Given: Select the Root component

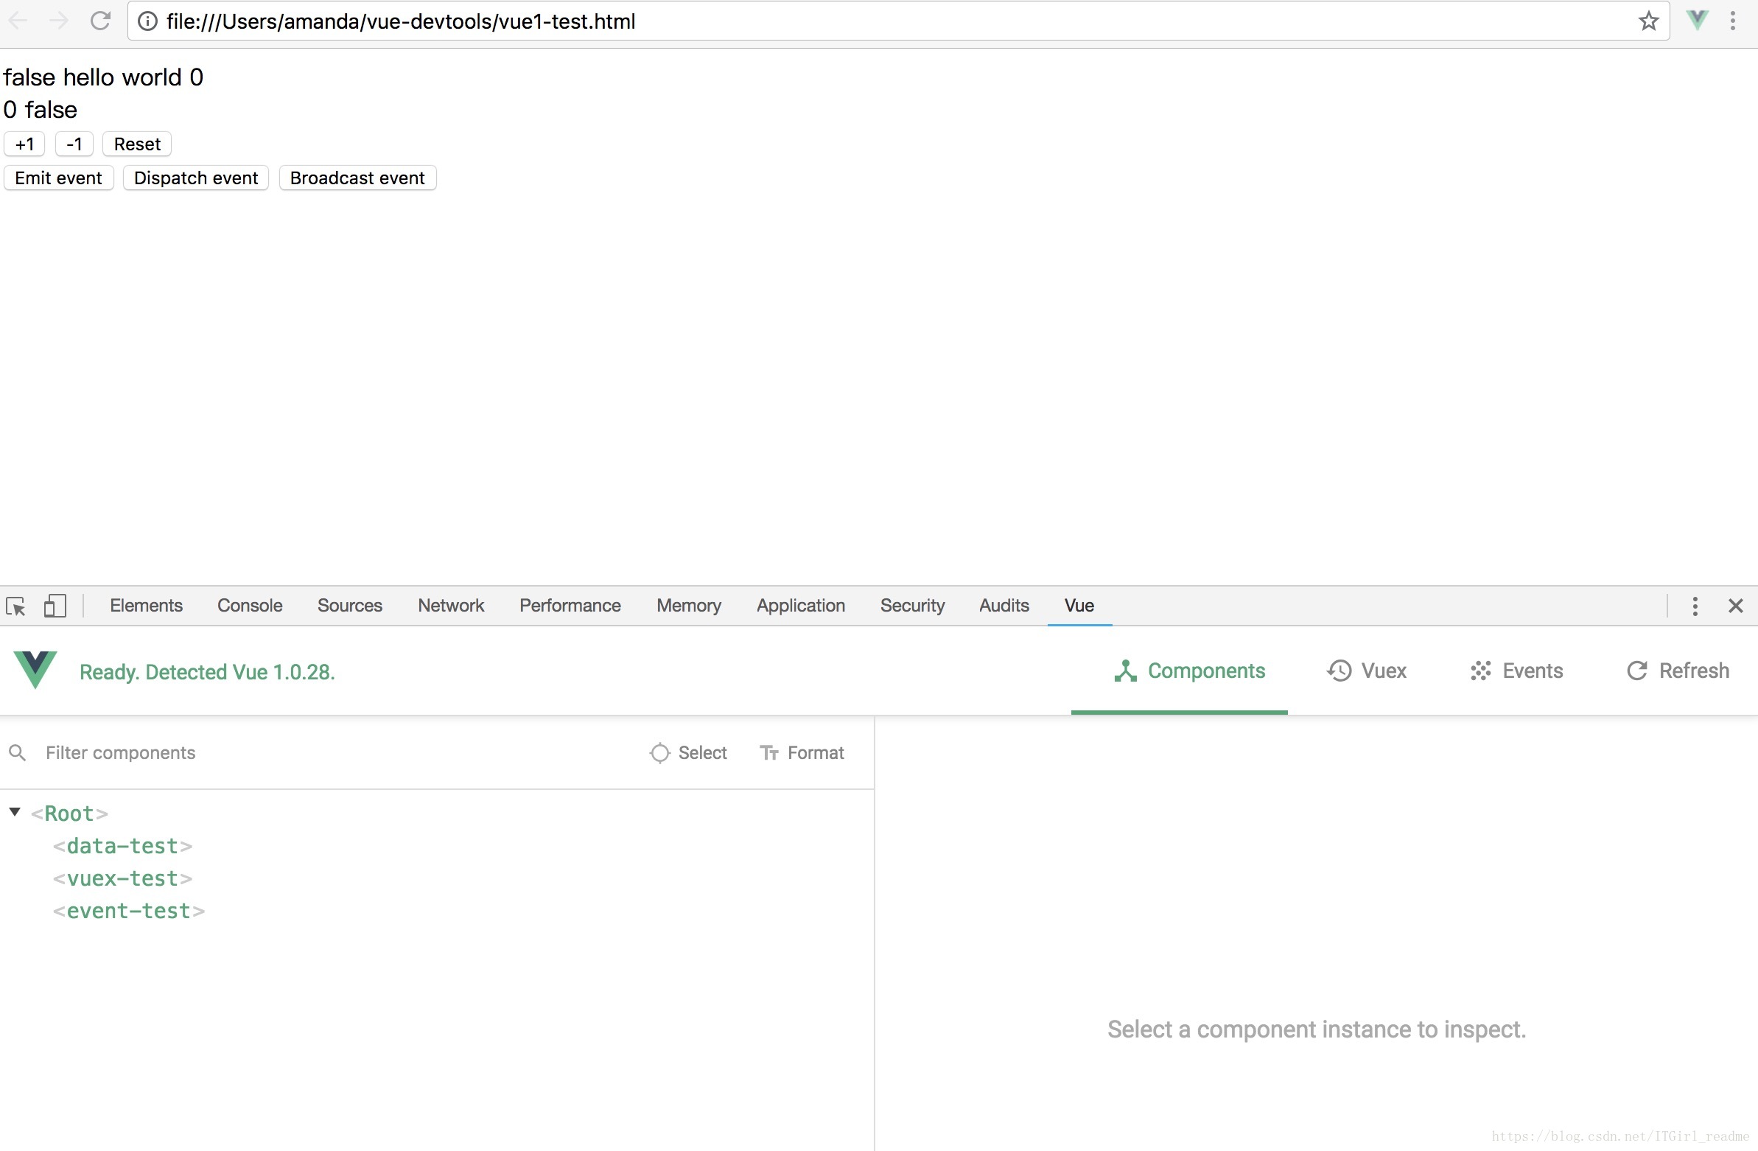Looking at the screenshot, I should pyautogui.click(x=69, y=814).
